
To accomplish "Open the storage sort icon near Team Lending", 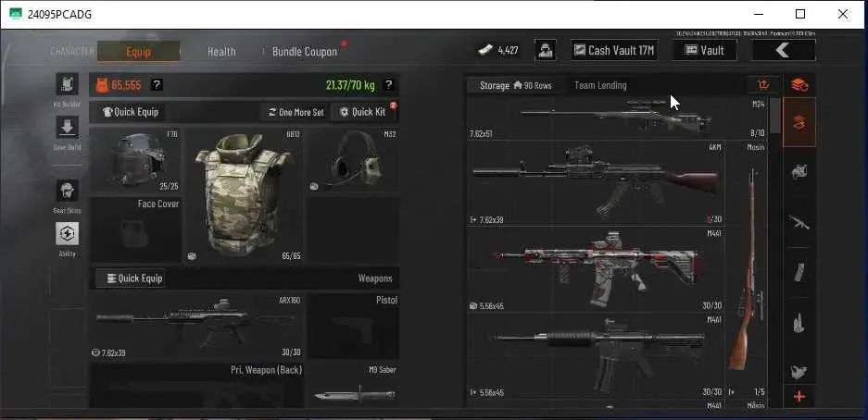I will [763, 85].
